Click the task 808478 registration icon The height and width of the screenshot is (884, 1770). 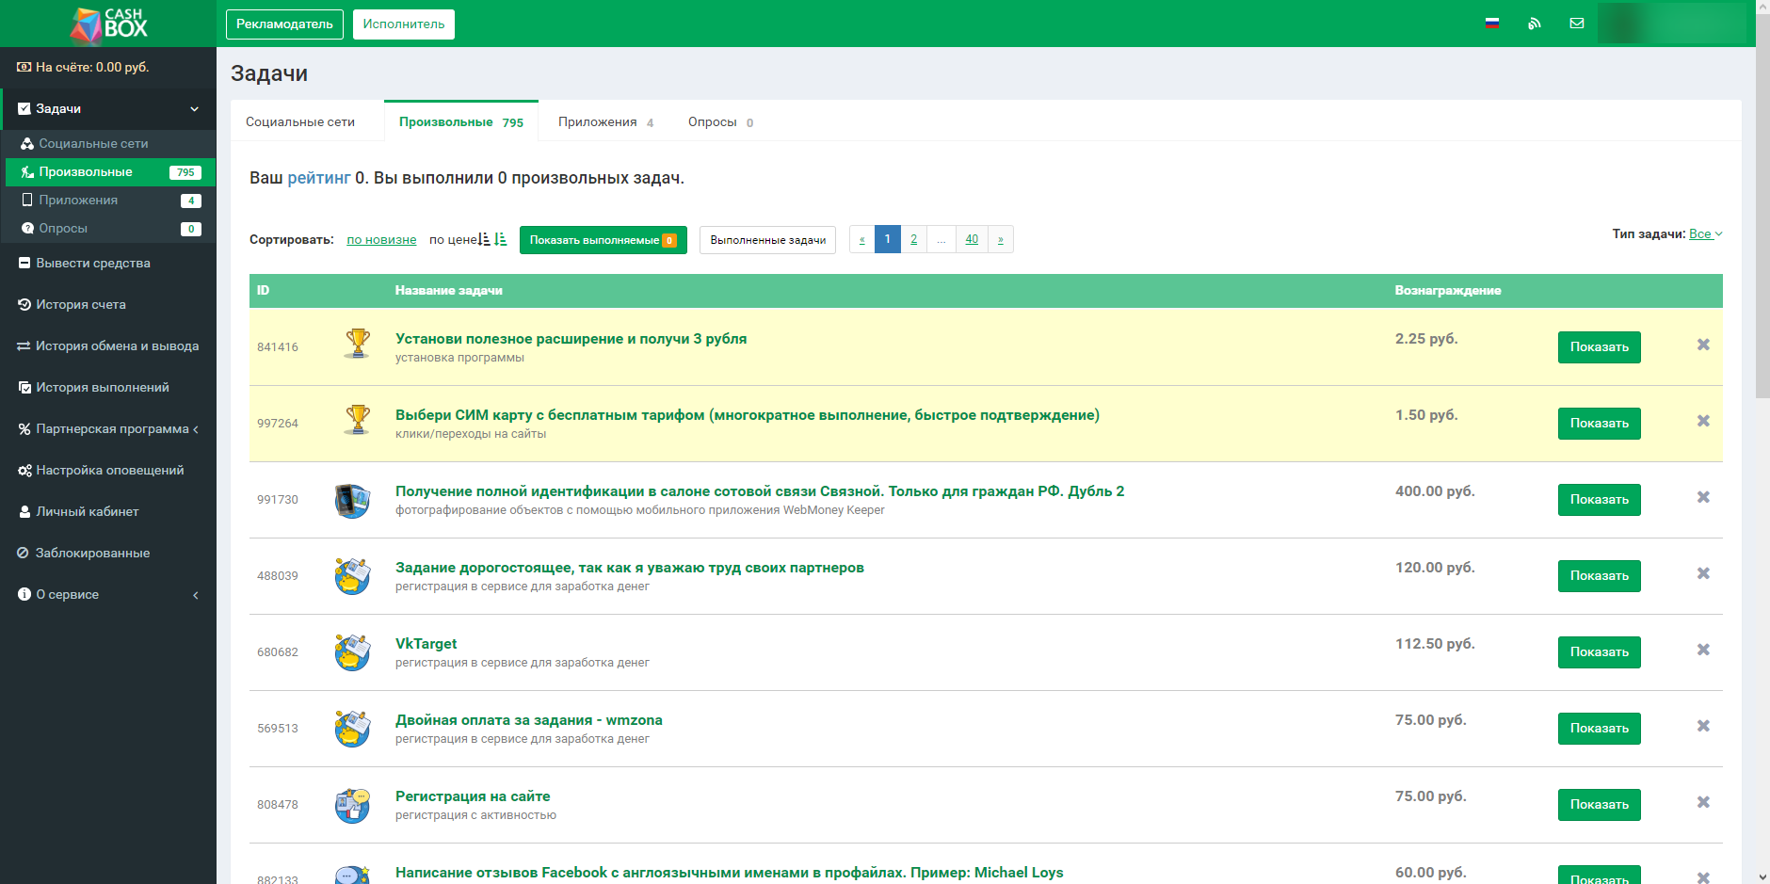pos(352,805)
